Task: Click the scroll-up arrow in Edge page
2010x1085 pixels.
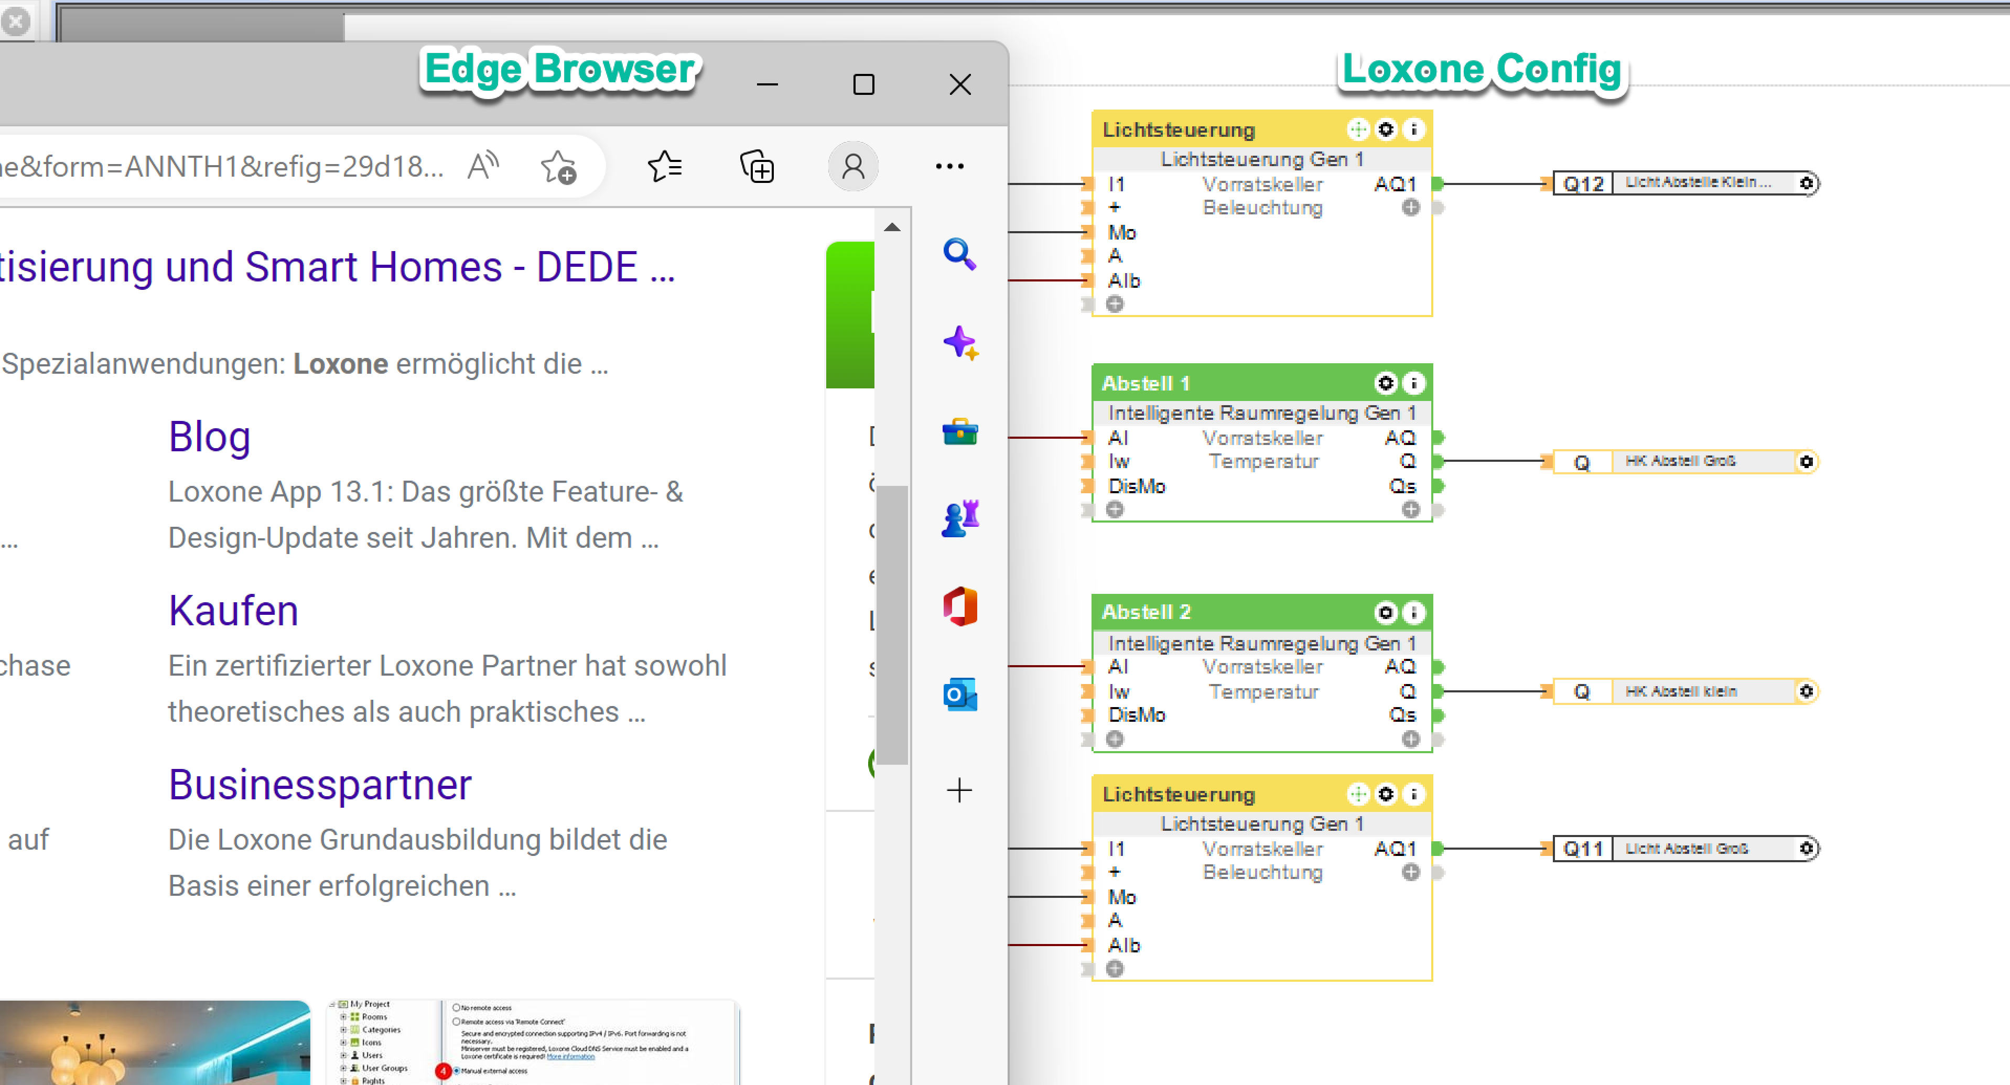Action: coord(893,227)
